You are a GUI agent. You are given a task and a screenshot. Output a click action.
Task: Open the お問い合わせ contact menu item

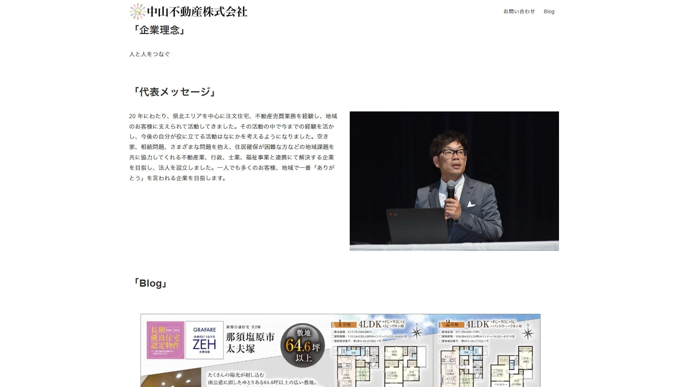pyautogui.click(x=519, y=11)
